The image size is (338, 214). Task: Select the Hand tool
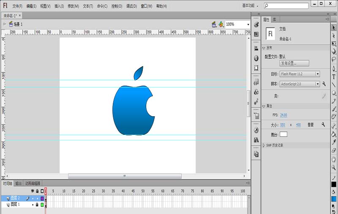(334, 159)
